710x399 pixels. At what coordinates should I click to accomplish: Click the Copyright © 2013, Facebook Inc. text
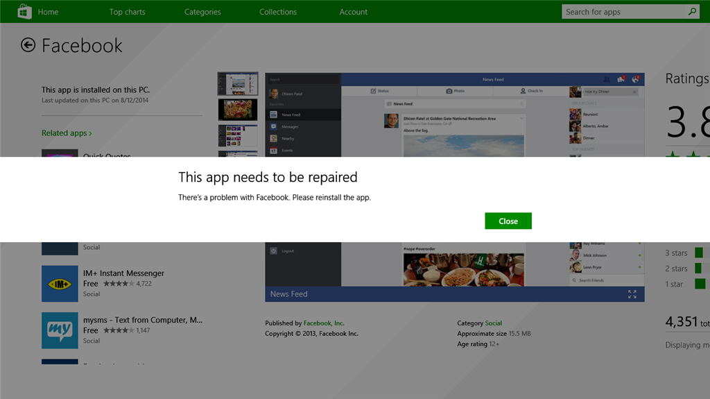click(x=311, y=333)
